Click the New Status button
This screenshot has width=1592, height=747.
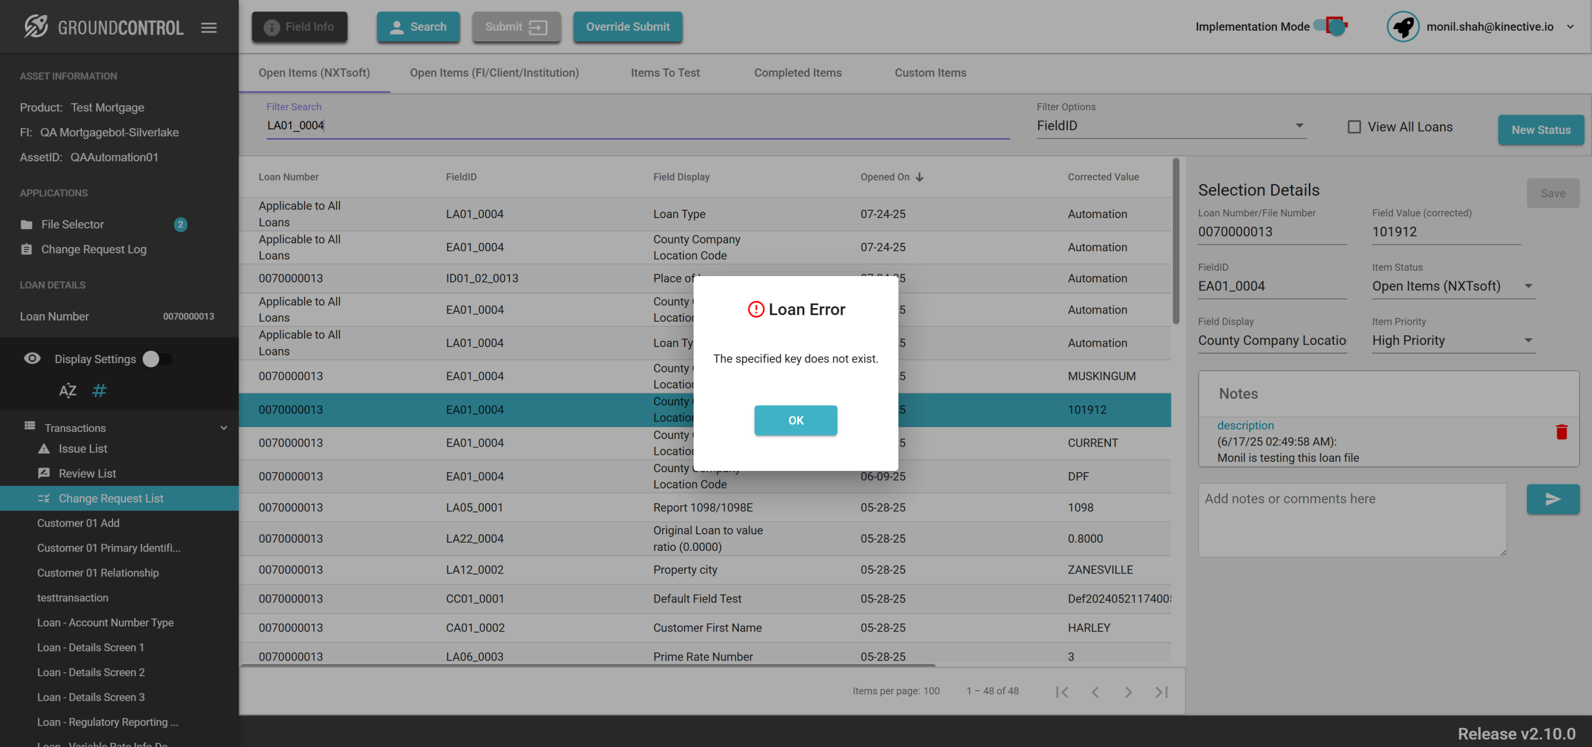[1540, 130]
